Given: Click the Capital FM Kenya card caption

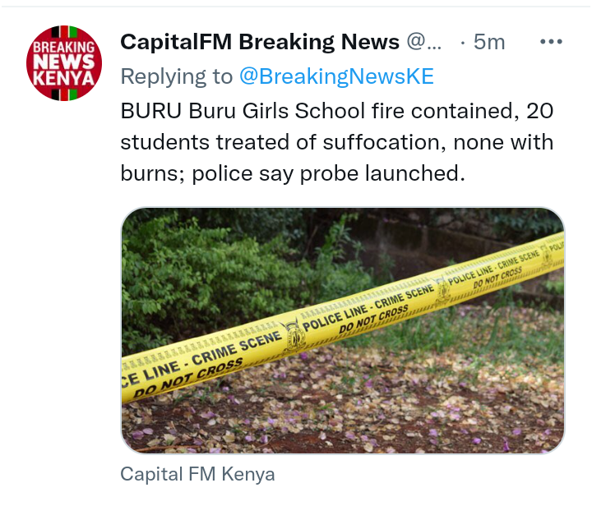Looking at the screenshot, I should pos(197,474).
